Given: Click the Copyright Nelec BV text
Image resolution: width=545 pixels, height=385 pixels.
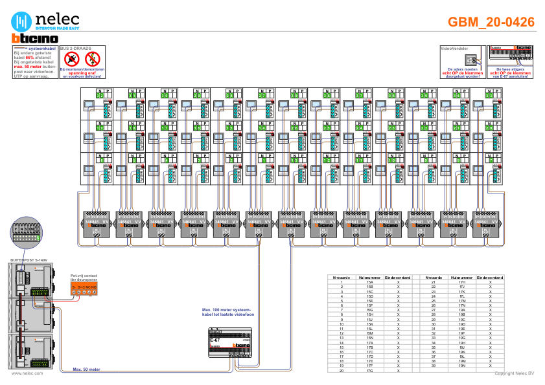Looking at the screenshot, I should tap(514, 373).
